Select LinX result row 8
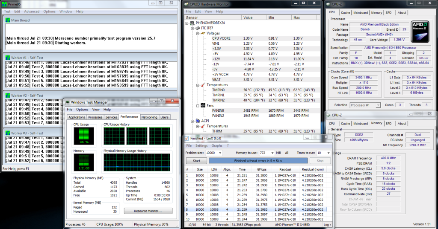Screen dimensions: 438x229 pyautogui.click(x=255, y=209)
